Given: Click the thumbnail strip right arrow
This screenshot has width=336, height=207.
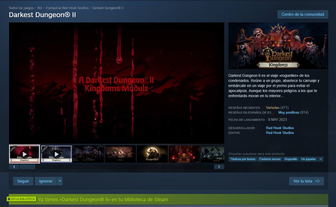Looking at the screenshot, I should click(219, 167).
